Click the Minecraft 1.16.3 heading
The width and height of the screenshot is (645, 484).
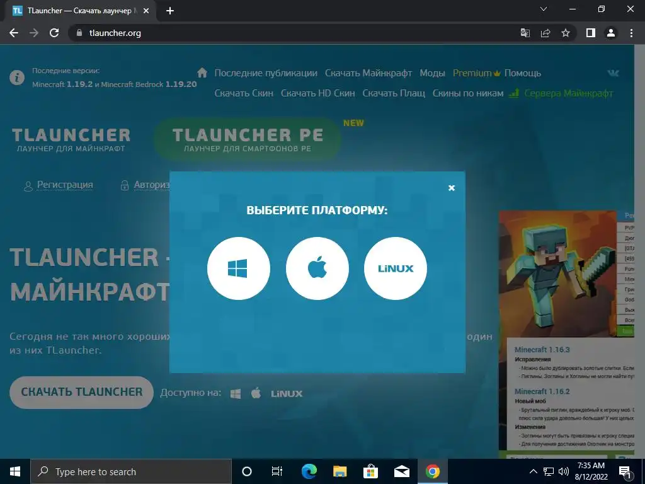click(542, 350)
